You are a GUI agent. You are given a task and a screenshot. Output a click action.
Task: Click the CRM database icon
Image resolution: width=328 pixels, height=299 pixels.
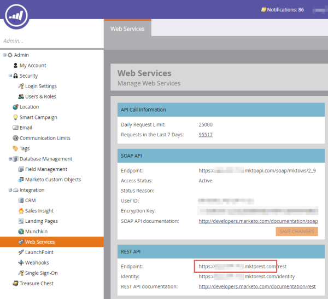click(21, 200)
